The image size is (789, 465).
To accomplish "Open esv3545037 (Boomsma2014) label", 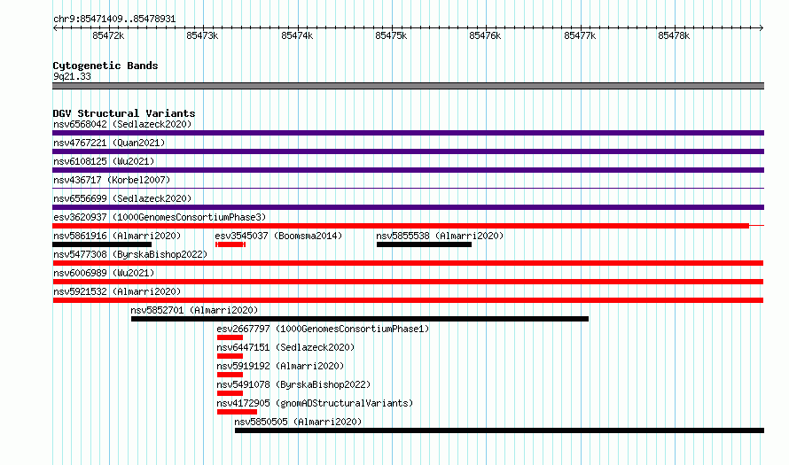I will 278,236.
